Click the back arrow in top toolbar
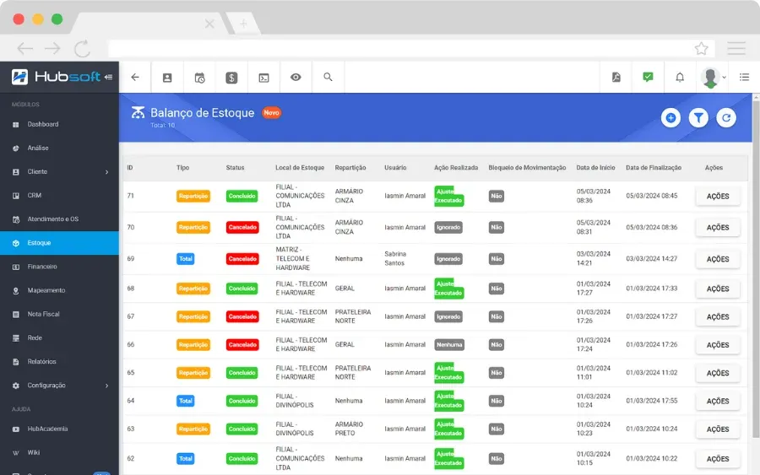This screenshot has width=760, height=475. 135,77
